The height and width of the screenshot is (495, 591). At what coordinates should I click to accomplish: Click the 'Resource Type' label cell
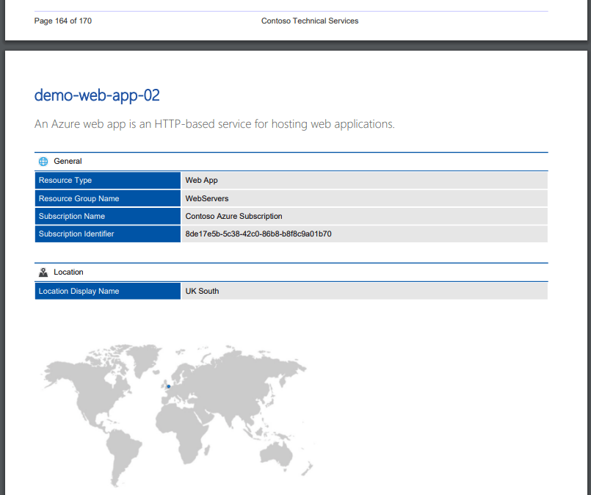(x=108, y=180)
